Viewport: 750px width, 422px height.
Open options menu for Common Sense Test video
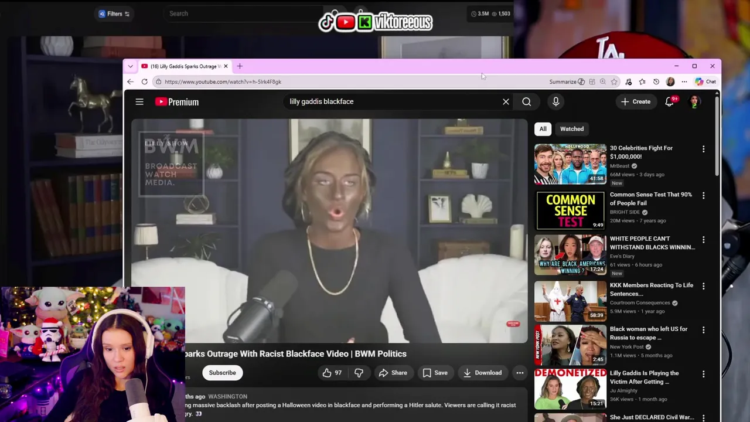click(x=704, y=195)
